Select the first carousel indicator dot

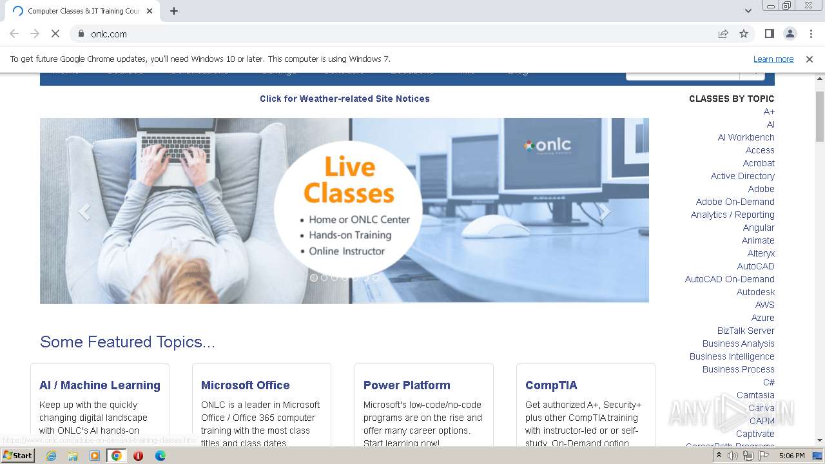pos(314,278)
